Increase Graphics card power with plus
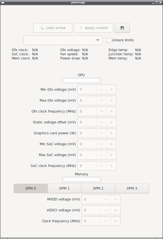 111,133
